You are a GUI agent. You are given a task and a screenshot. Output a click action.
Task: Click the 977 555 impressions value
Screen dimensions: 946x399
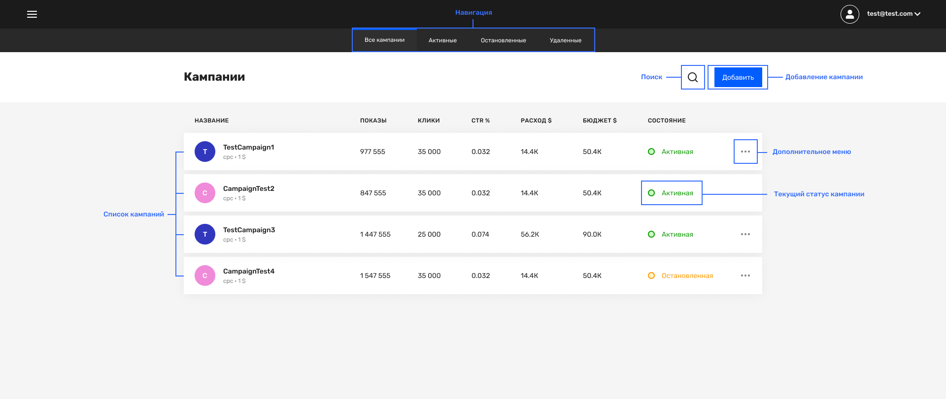pyautogui.click(x=372, y=152)
